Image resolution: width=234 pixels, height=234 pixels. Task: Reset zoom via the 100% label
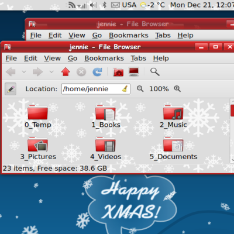click(159, 89)
